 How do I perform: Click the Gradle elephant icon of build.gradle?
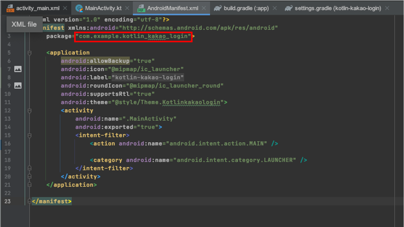(218, 8)
